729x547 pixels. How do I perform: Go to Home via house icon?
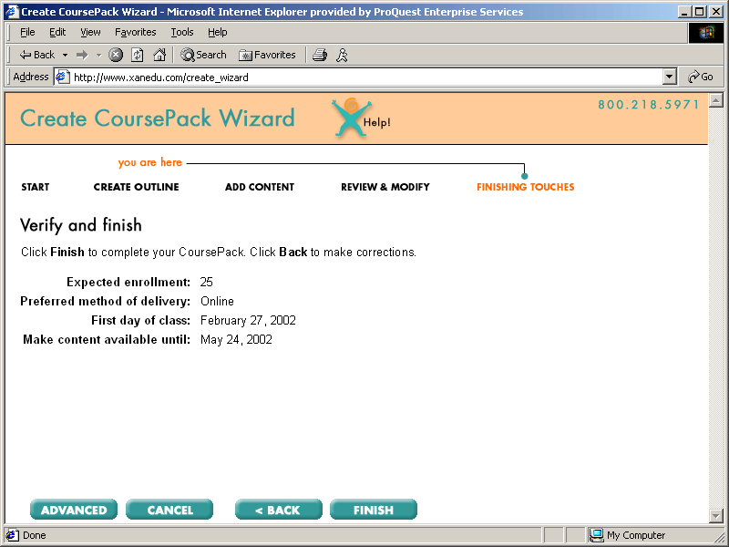(x=159, y=55)
